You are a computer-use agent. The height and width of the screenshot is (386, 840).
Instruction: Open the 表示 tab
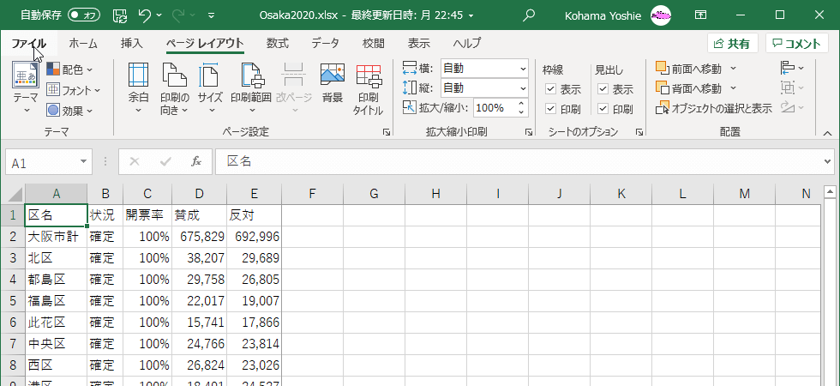418,44
